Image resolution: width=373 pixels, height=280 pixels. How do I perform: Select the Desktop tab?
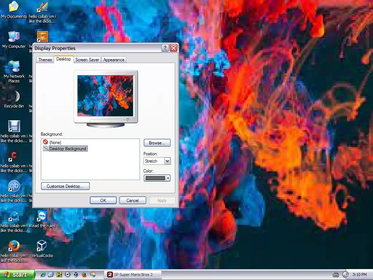pyautogui.click(x=63, y=59)
